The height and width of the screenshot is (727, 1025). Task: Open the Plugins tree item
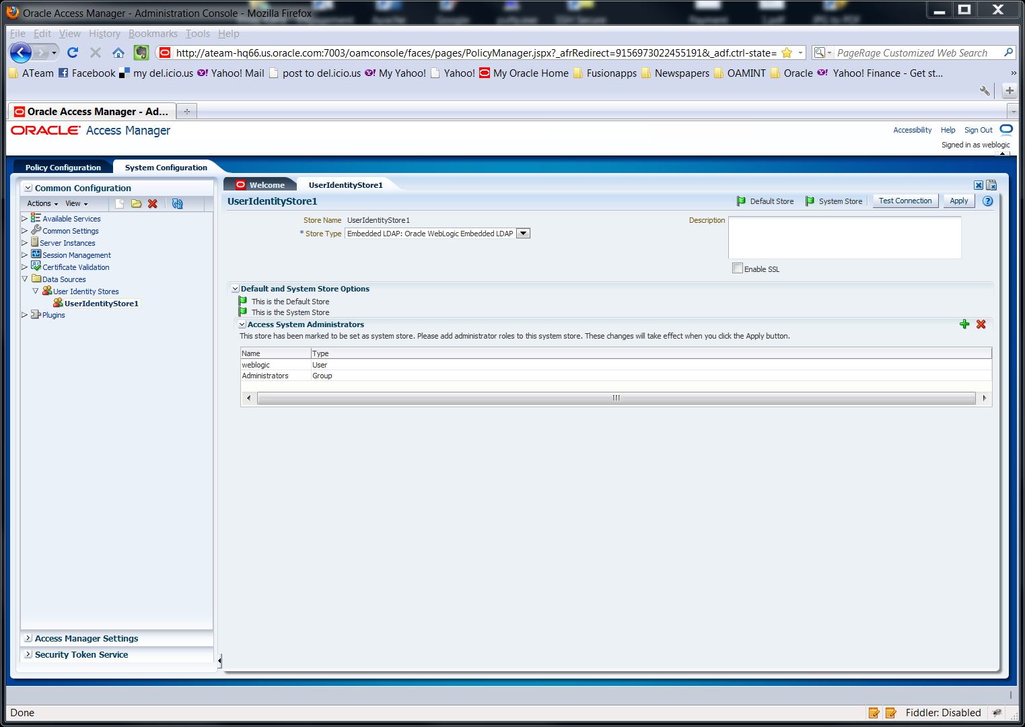54,315
